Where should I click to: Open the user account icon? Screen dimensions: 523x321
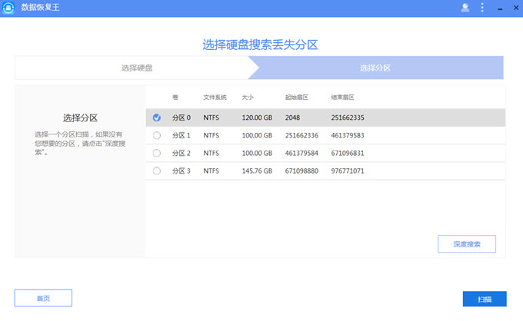coord(465,8)
